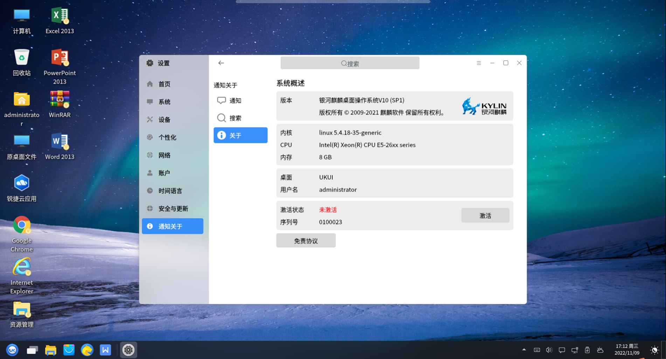Open Excel 2013 desktop shortcut
This screenshot has width=666, height=359.
coord(60,21)
